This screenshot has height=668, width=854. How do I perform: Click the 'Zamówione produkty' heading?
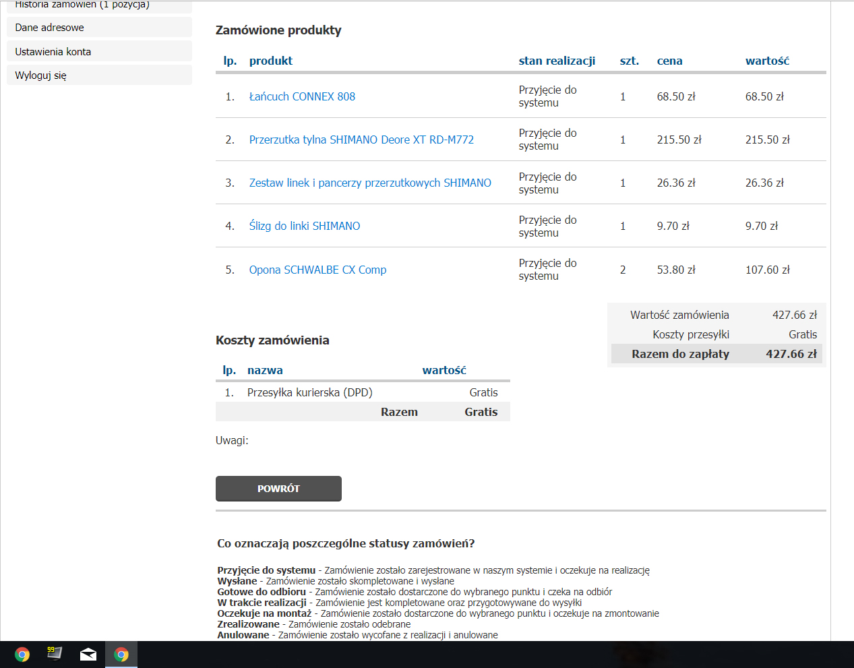click(x=278, y=30)
